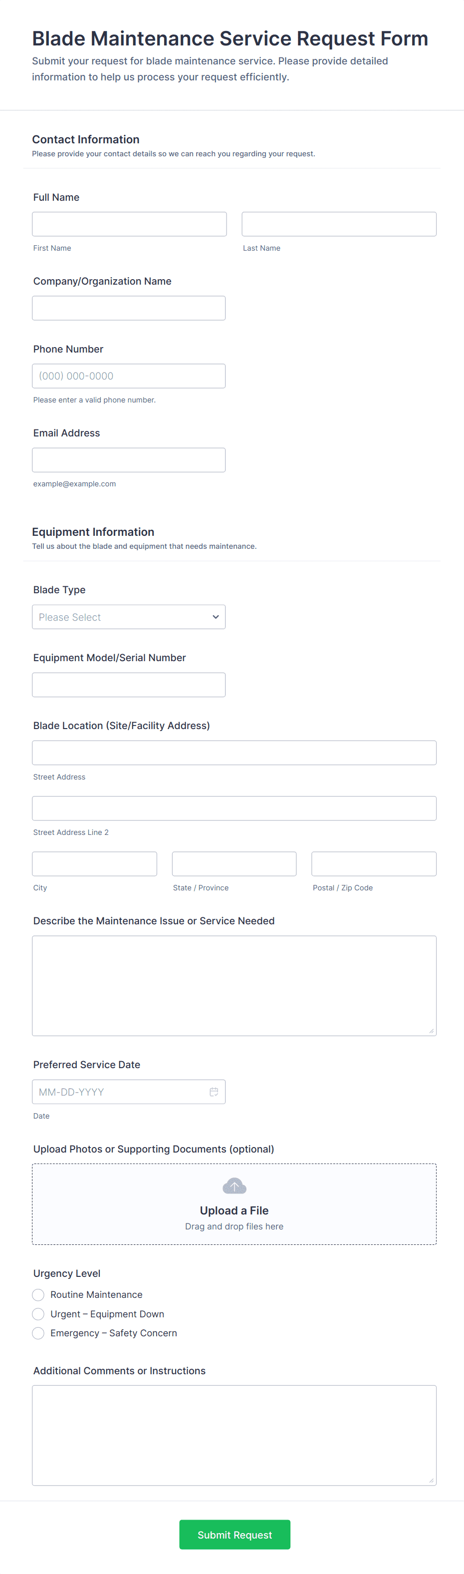
Task: Click the Phone Number input
Action: [x=129, y=375]
